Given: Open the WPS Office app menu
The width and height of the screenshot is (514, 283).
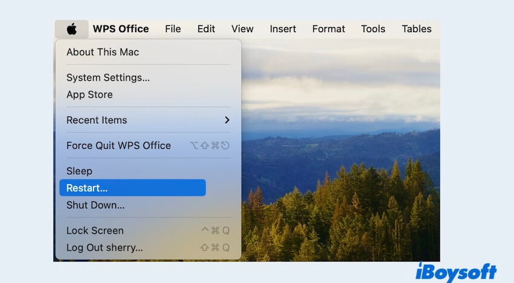Looking at the screenshot, I should [120, 29].
